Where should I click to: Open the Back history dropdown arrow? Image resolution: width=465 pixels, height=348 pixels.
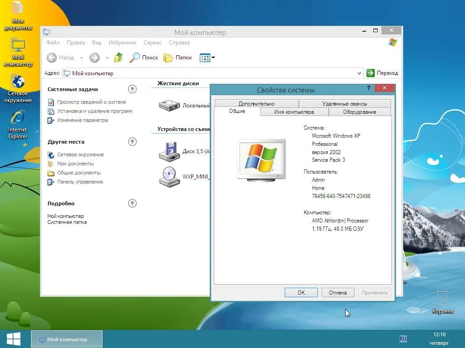pos(81,58)
